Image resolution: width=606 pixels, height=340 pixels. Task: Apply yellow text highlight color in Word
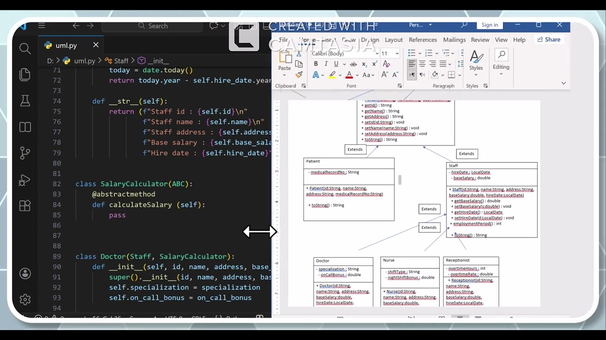pyautogui.click(x=332, y=75)
